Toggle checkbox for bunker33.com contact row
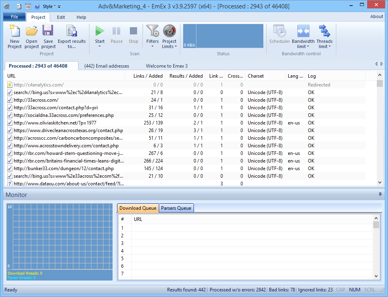 10,169
